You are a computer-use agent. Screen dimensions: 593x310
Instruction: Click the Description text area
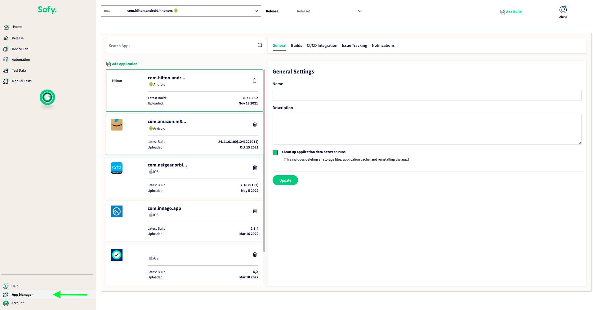click(x=427, y=129)
